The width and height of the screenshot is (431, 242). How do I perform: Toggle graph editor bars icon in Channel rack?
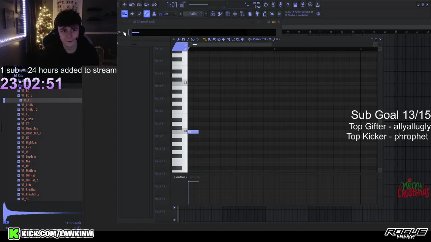point(269,22)
